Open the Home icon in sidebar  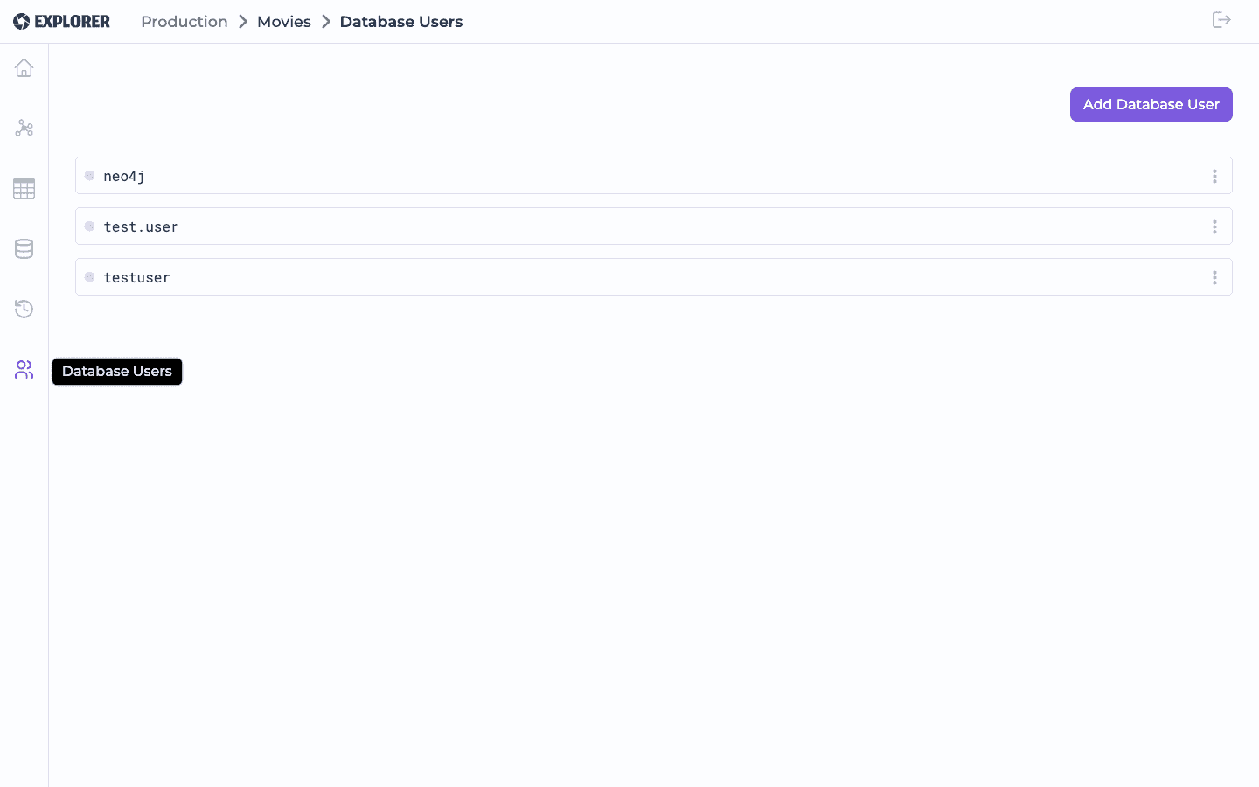(x=24, y=68)
